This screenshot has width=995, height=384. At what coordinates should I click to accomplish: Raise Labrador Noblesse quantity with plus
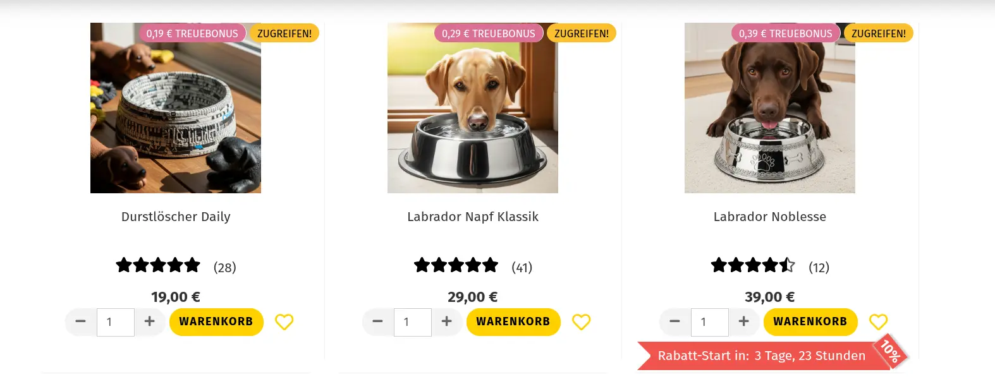743,321
